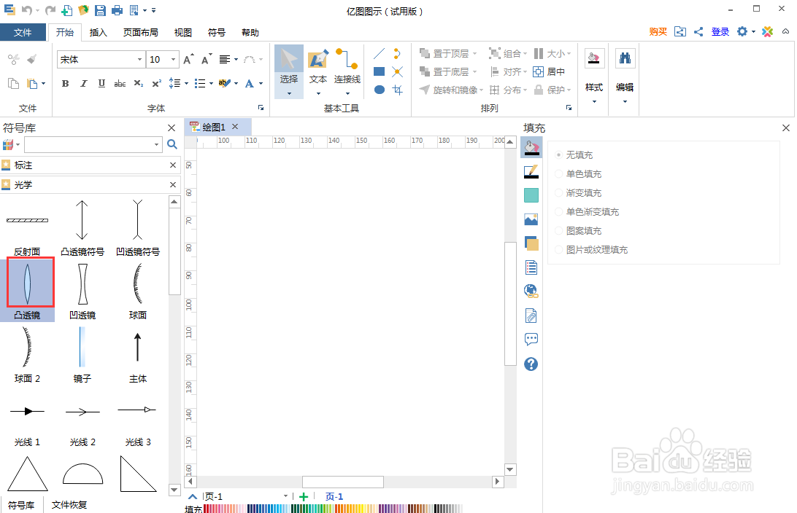
Task: Open the line style pane icon
Action: pyautogui.click(x=531, y=172)
